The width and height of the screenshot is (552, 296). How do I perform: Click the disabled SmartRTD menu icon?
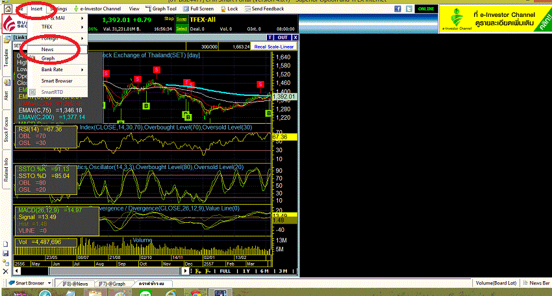click(x=32, y=92)
